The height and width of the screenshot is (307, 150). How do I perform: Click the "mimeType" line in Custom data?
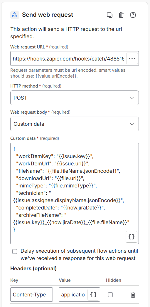click(56, 185)
